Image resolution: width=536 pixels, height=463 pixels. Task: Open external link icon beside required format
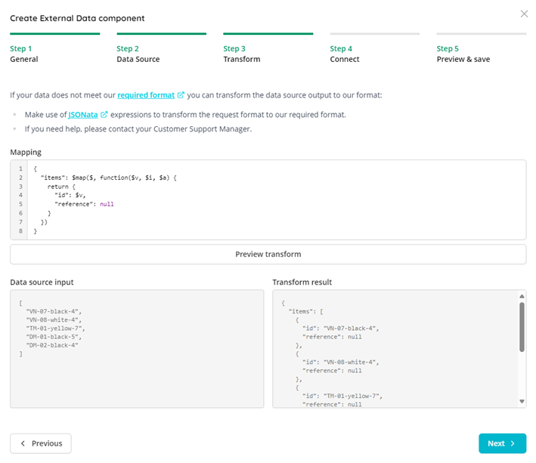pos(181,95)
